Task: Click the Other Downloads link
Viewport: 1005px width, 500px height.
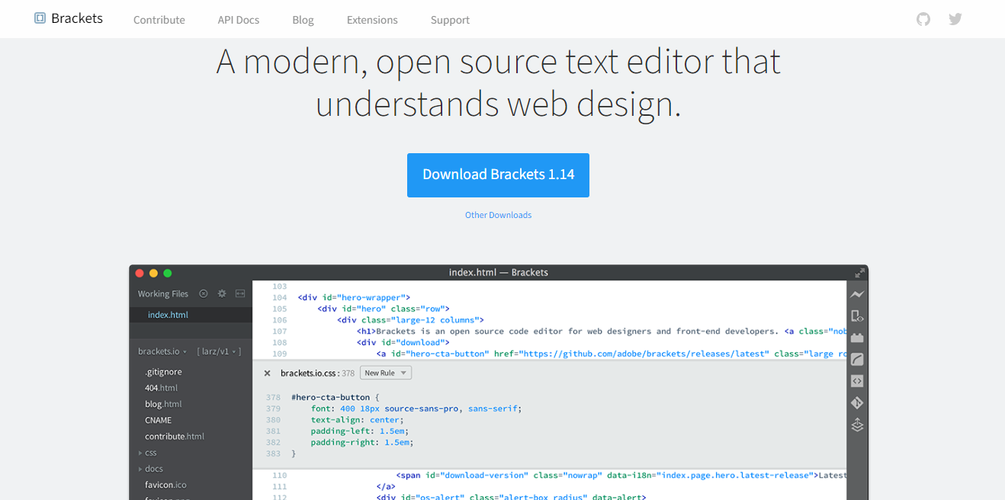Action: click(x=498, y=214)
